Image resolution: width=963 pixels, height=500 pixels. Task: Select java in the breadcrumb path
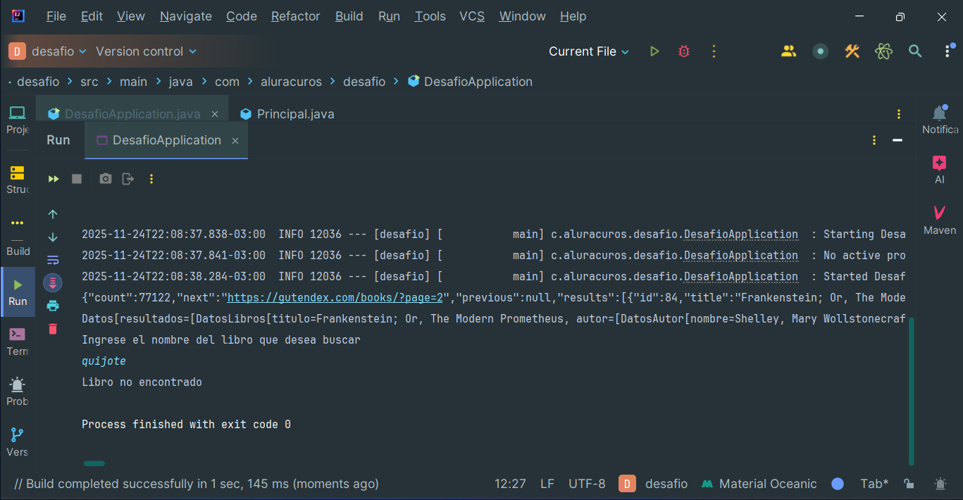click(181, 82)
